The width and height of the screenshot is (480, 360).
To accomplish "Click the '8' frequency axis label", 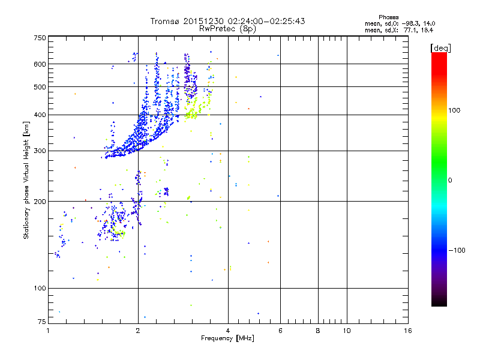I will (x=318, y=331).
